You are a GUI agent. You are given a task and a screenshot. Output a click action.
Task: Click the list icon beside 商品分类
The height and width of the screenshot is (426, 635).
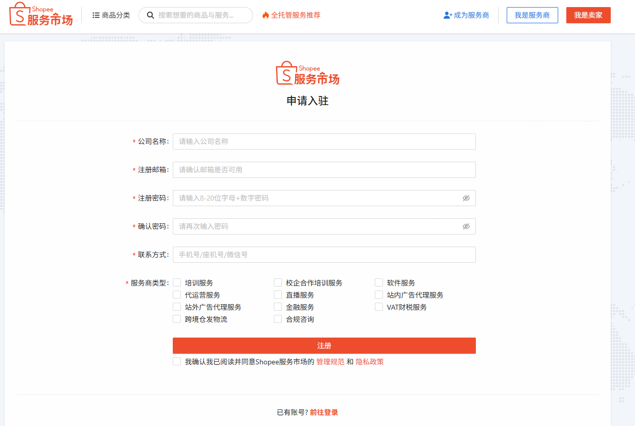pos(96,15)
